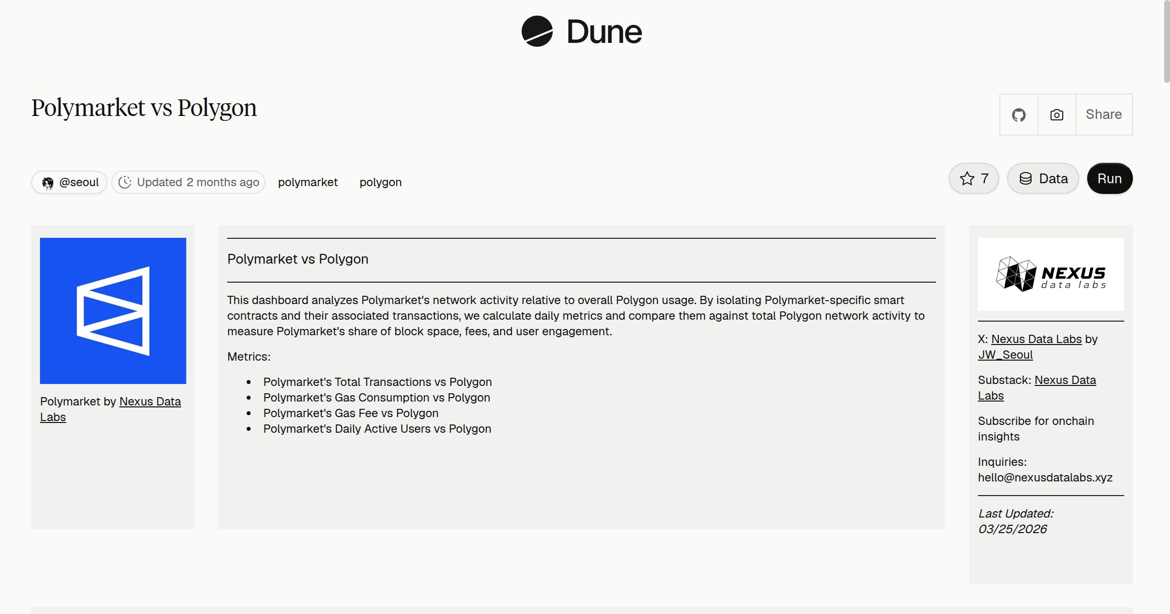Viewport: 1170px width, 614px height.
Task: Click the page vertical scrollbar
Action: tap(1166, 41)
